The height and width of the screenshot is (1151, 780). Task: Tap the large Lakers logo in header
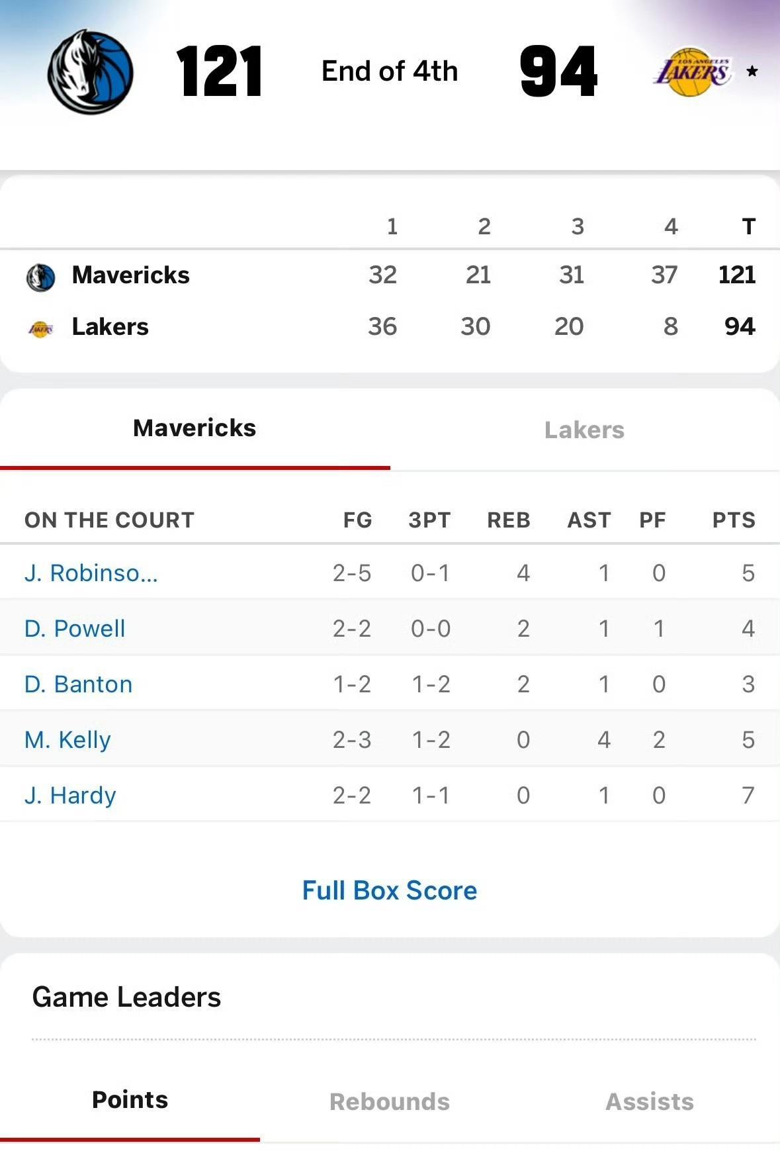pyautogui.click(x=693, y=71)
